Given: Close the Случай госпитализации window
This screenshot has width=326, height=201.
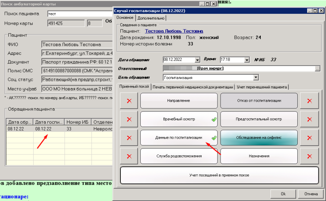Looking at the screenshot, I should coord(321,11).
